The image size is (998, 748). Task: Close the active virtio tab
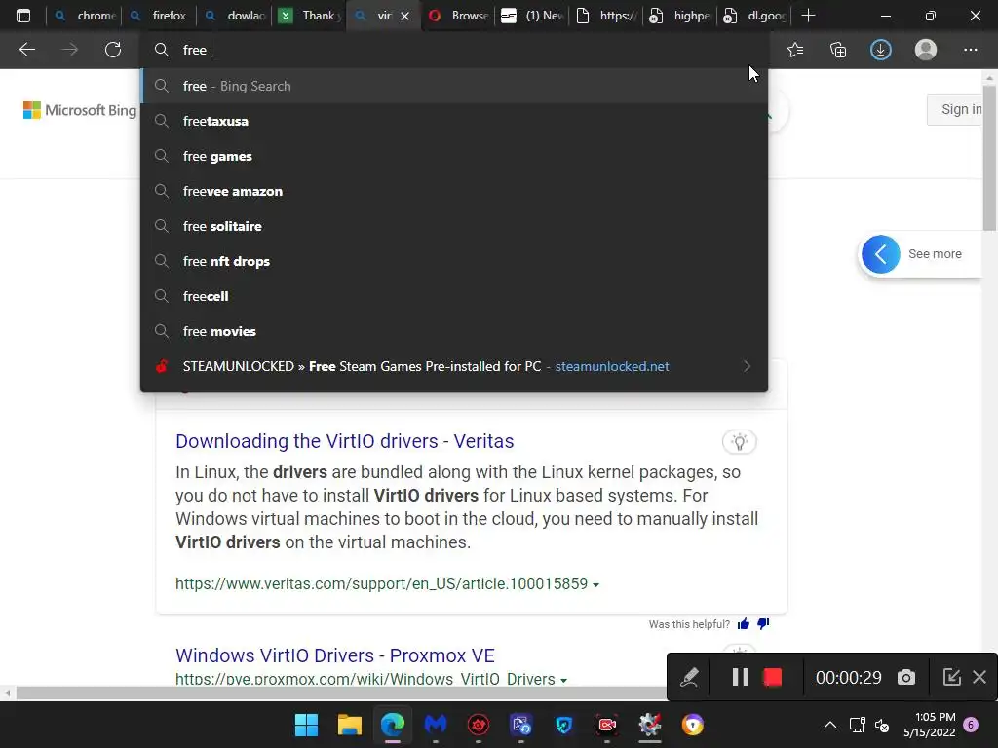pos(404,16)
